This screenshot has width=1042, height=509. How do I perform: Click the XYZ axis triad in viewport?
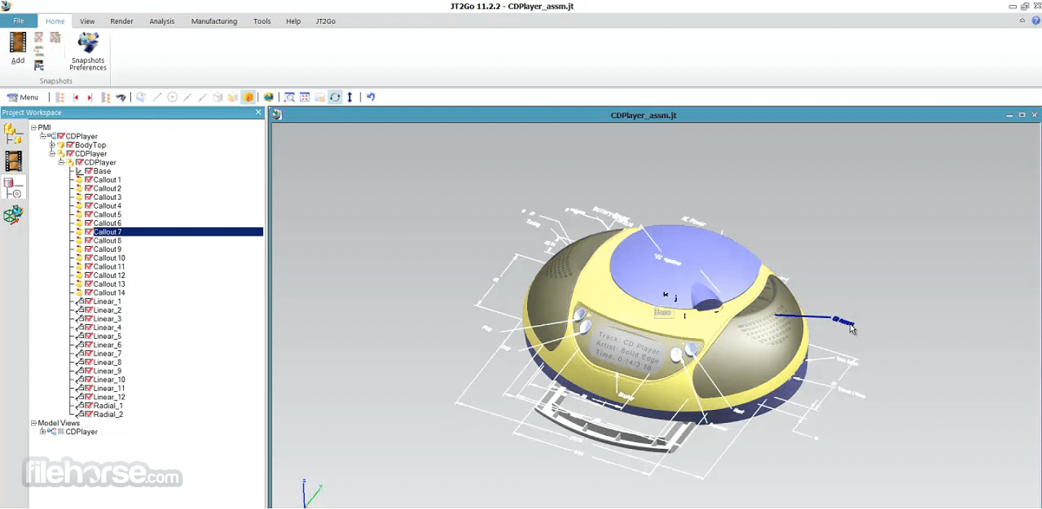[311, 494]
